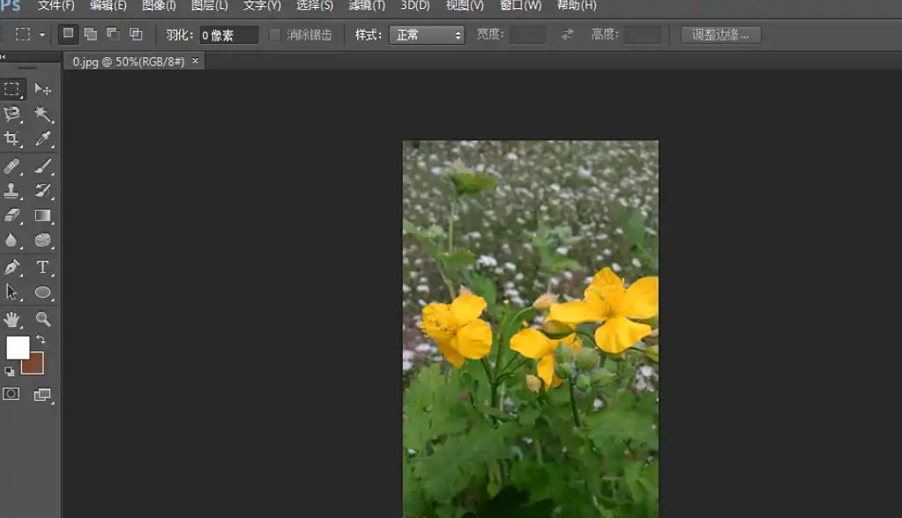Enable Add to Selection mode
Image resolution: width=902 pixels, height=518 pixels.
(x=89, y=34)
